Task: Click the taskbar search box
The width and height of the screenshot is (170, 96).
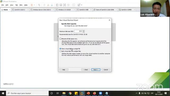Action: pyautogui.click(x=27, y=93)
